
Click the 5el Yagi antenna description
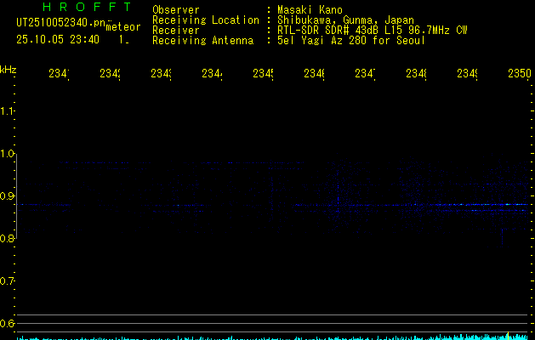[x=350, y=40]
